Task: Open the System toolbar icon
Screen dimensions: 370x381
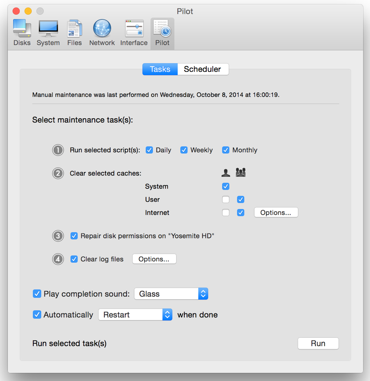Action: click(x=48, y=33)
